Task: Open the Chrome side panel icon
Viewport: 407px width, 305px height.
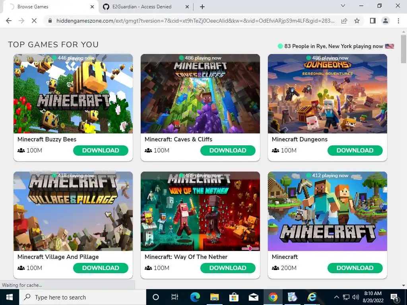Action: click(x=373, y=21)
